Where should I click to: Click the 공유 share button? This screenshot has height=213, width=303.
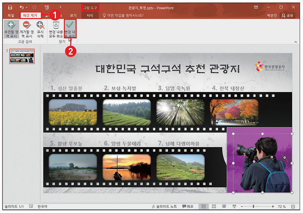(x=287, y=16)
